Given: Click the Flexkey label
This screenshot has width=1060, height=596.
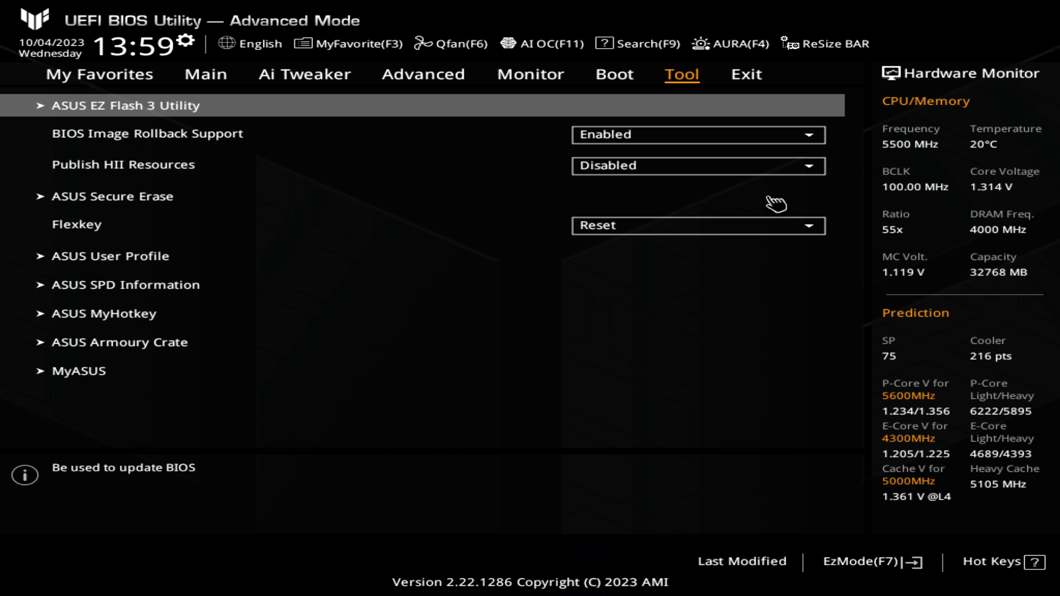Looking at the screenshot, I should (77, 225).
